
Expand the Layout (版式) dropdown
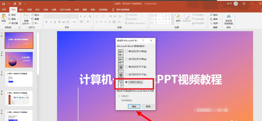coord(37,15)
